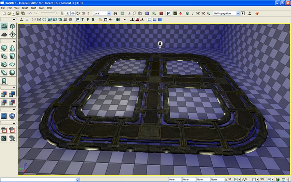Collapse the CSG section arrow in toolbox
291x182 pixels.
tap(14, 88)
